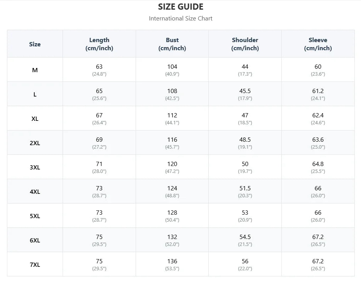Image resolution: width=361 pixels, height=283 pixels.
Task: Click the 64.8 sleeve value for 3XL
Action: tap(318, 164)
